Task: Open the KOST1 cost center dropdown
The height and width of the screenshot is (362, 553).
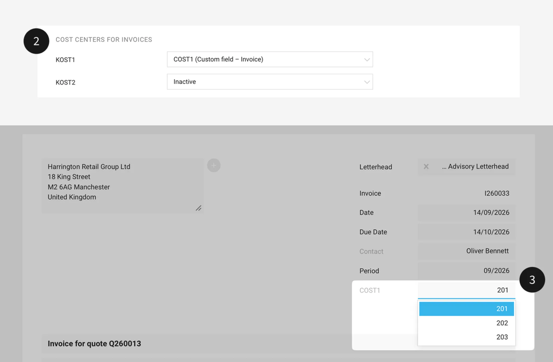Action: 270,59
